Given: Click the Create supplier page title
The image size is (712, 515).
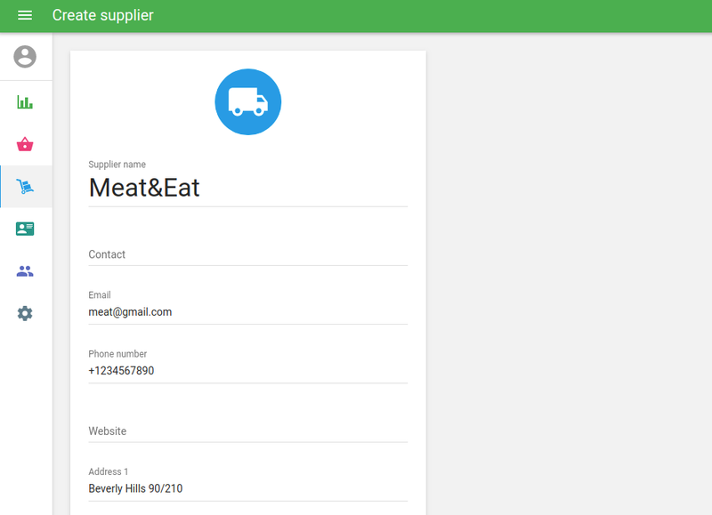Looking at the screenshot, I should coord(102,16).
